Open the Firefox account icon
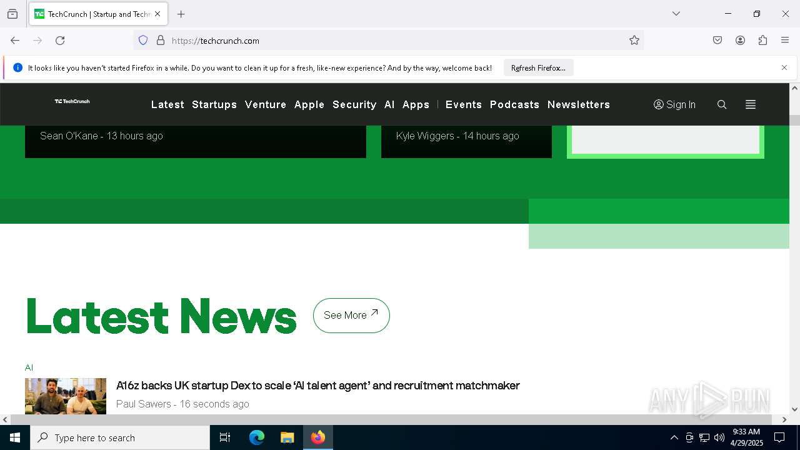This screenshot has width=800, height=450. pyautogui.click(x=740, y=41)
